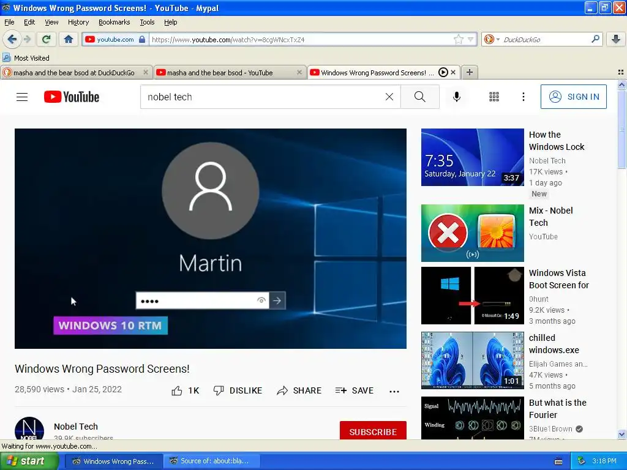Open the YouTube apps grid icon

(x=494, y=97)
